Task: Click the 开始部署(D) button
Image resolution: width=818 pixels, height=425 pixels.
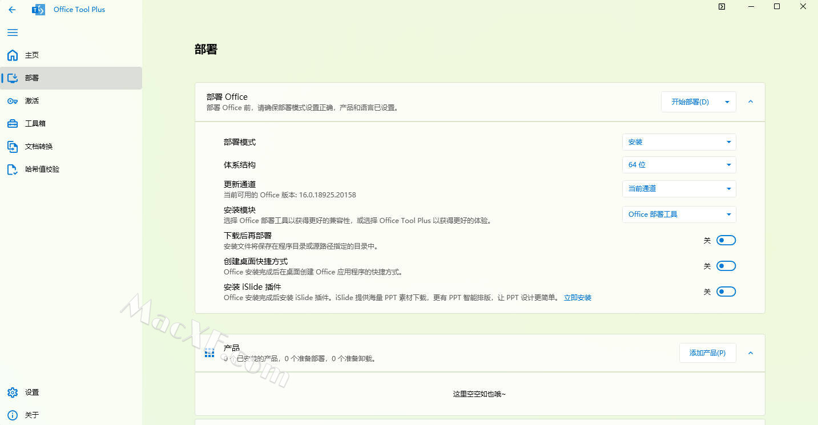Action: [x=690, y=102]
